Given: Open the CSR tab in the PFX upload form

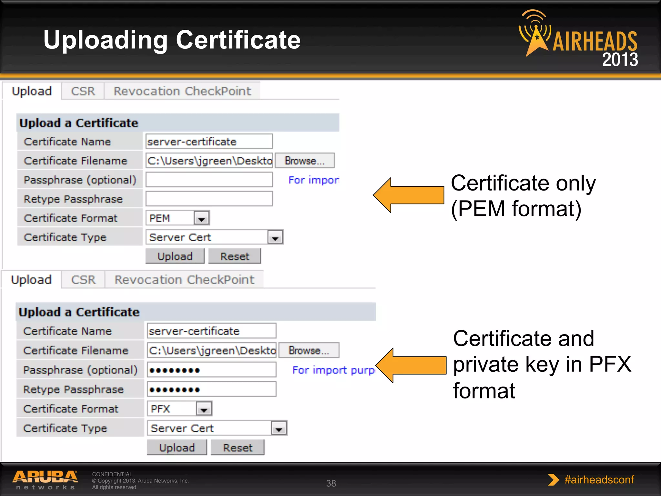Looking at the screenshot, I should pyautogui.click(x=83, y=280).
